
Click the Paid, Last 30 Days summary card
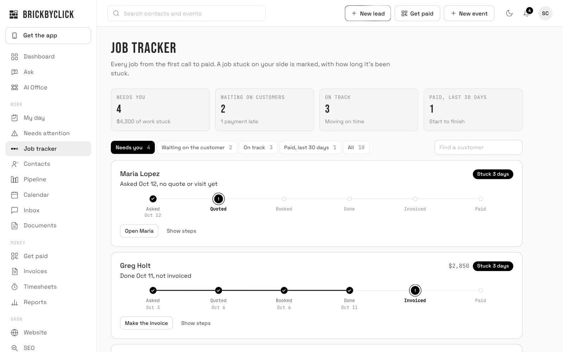473,110
